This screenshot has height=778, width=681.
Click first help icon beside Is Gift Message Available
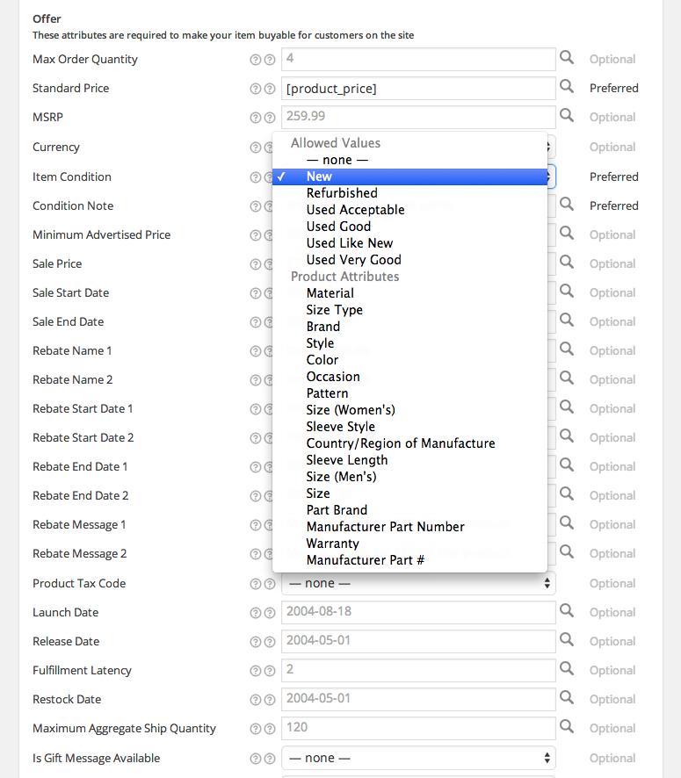[255, 759]
